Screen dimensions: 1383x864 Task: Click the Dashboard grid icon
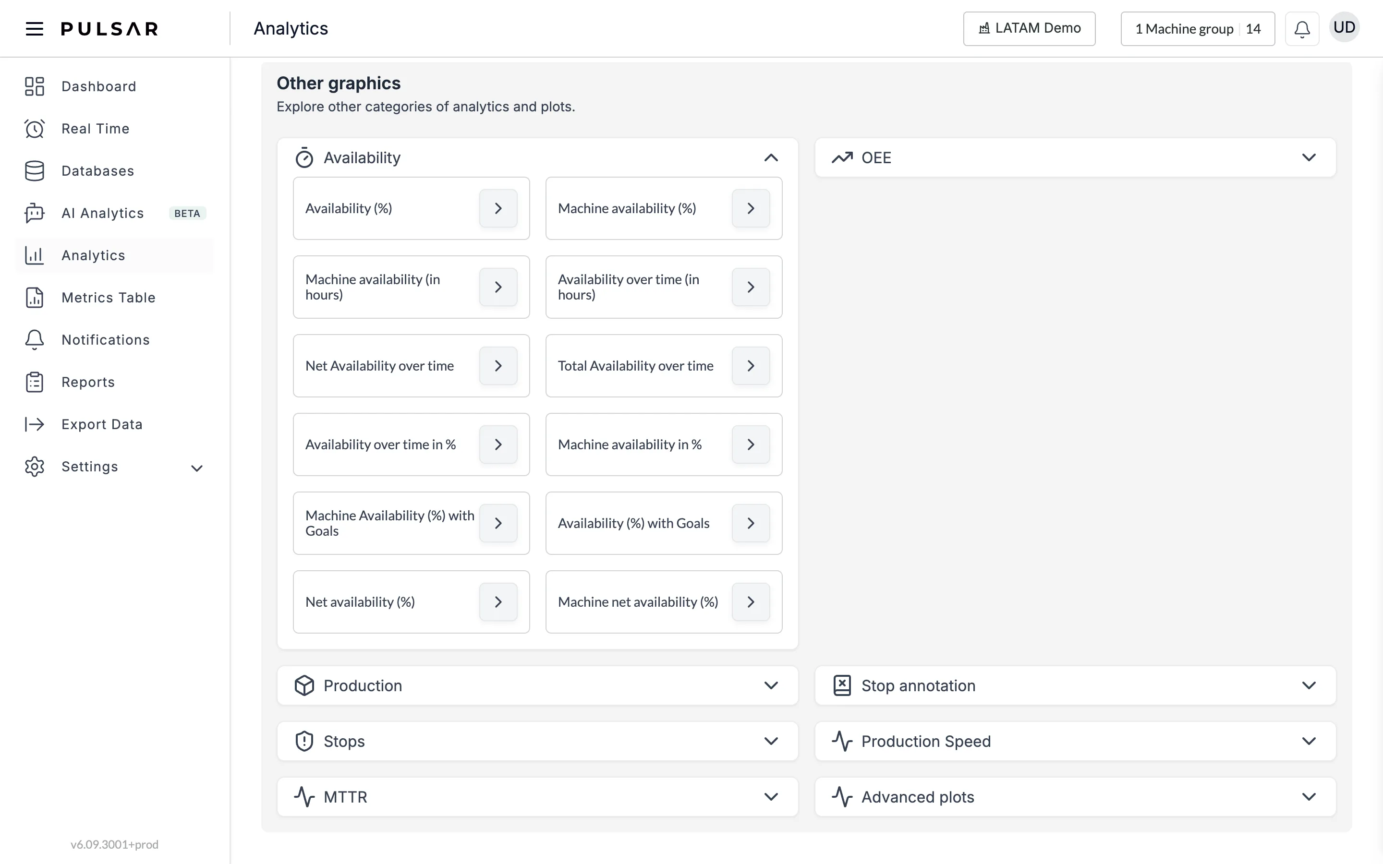pos(34,86)
